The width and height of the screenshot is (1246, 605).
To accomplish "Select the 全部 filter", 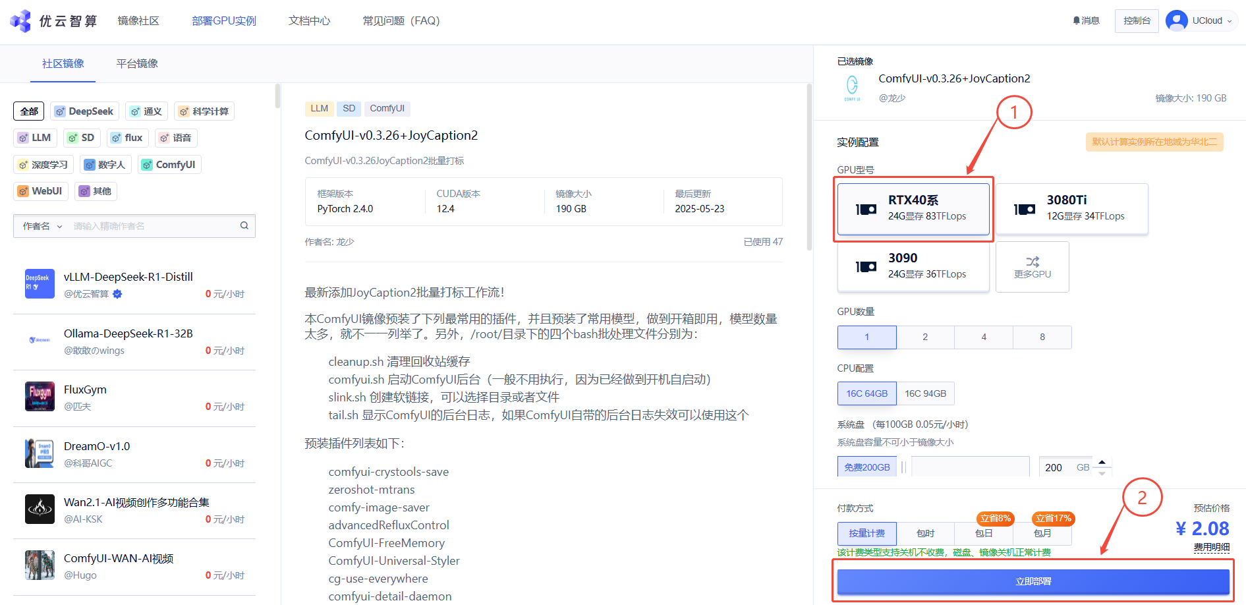I will (29, 111).
